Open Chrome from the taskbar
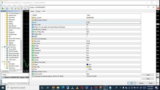This screenshot has height=90, width=160. 53,88
